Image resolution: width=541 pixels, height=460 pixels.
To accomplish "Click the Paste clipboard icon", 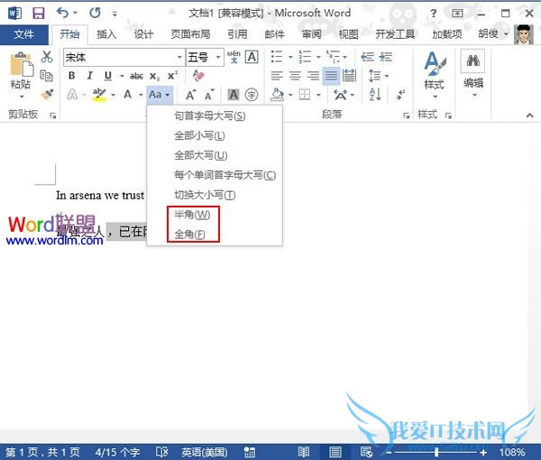I will pos(20,70).
